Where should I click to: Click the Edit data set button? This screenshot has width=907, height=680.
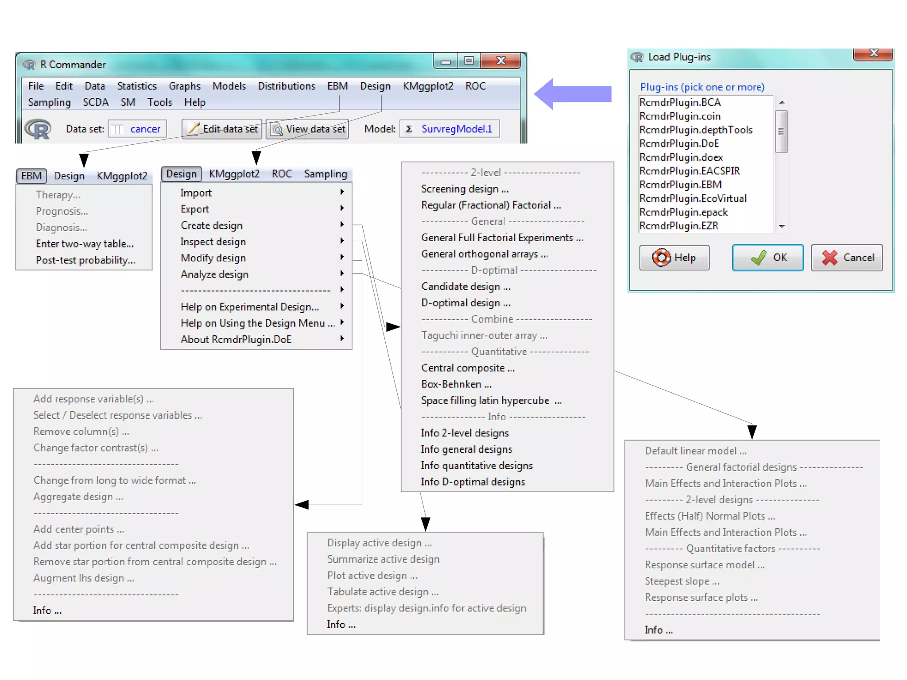point(222,129)
